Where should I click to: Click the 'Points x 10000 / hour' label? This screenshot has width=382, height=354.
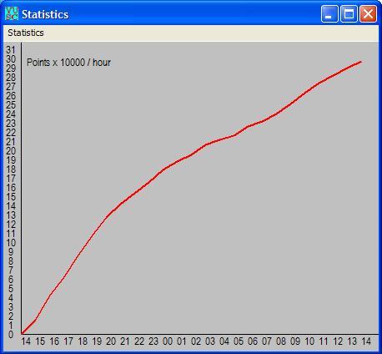(68, 63)
